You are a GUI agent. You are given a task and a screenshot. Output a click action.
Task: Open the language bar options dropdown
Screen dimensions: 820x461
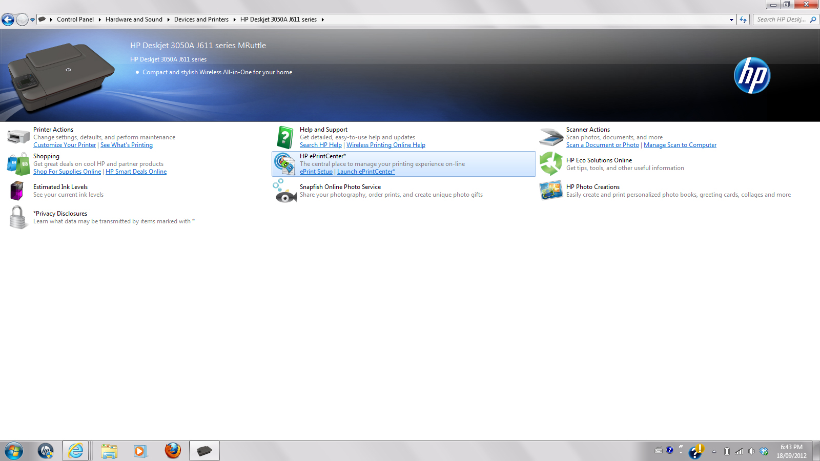681,453
